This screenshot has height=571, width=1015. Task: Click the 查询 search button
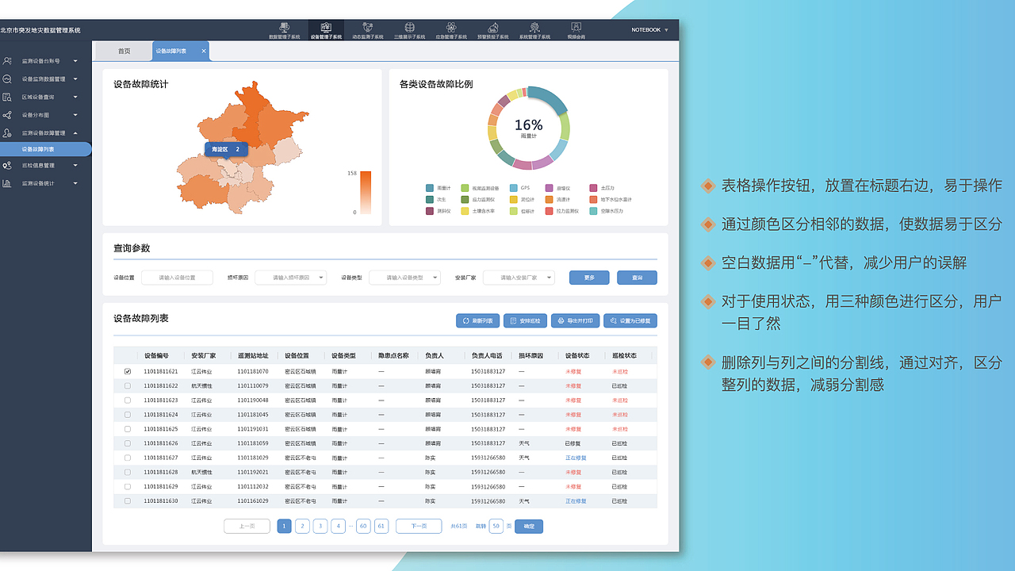[x=636, y=277]
